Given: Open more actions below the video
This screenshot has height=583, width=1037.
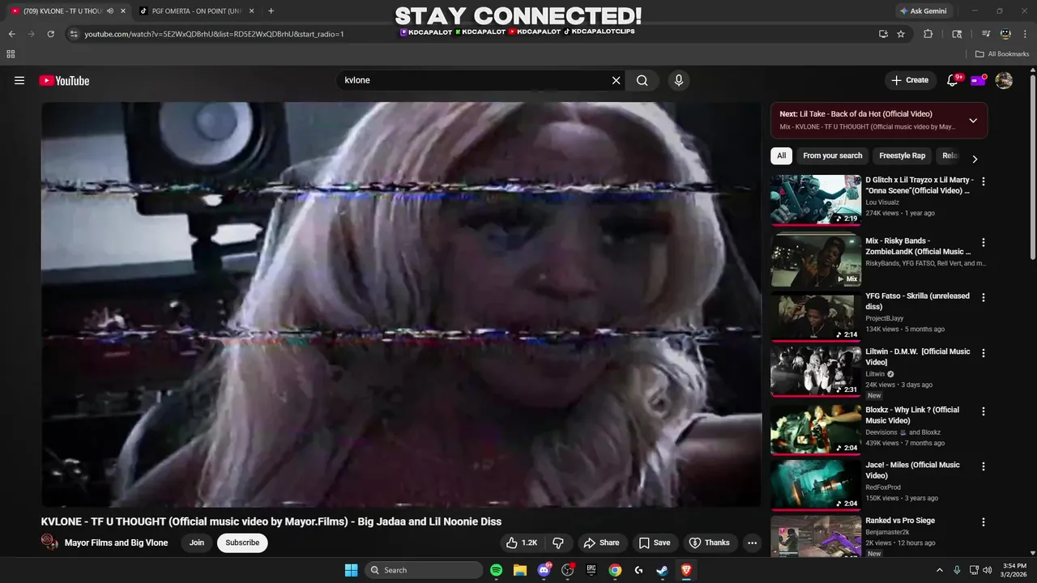Looking at the screenshot, I should (x=753, y=543).
